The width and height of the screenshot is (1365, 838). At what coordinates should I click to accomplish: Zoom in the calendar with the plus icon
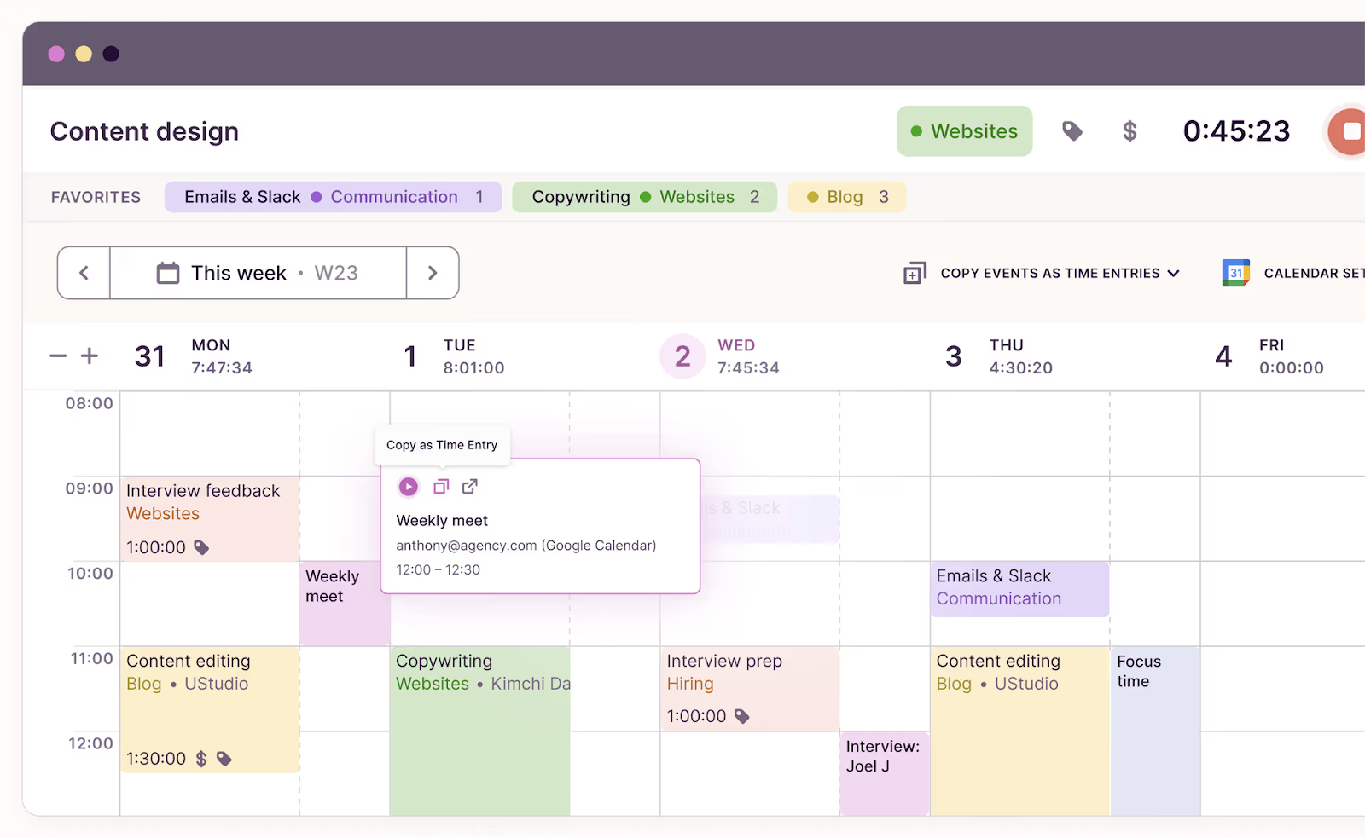point(90,355)
